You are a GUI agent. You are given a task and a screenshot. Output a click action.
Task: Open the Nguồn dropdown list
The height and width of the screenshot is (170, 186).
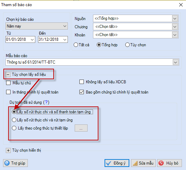click(175, 19)
